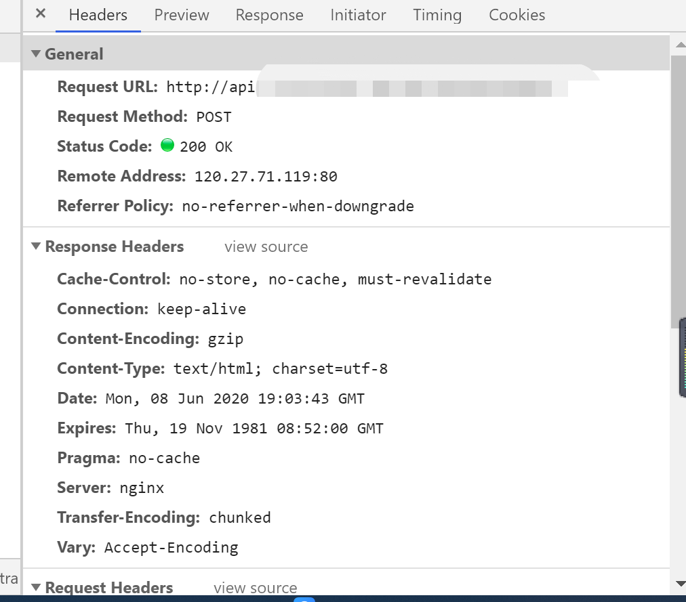Screen dimensions: 686x602
Task: View source of Request Headers
Action: (x=256, y=588)
